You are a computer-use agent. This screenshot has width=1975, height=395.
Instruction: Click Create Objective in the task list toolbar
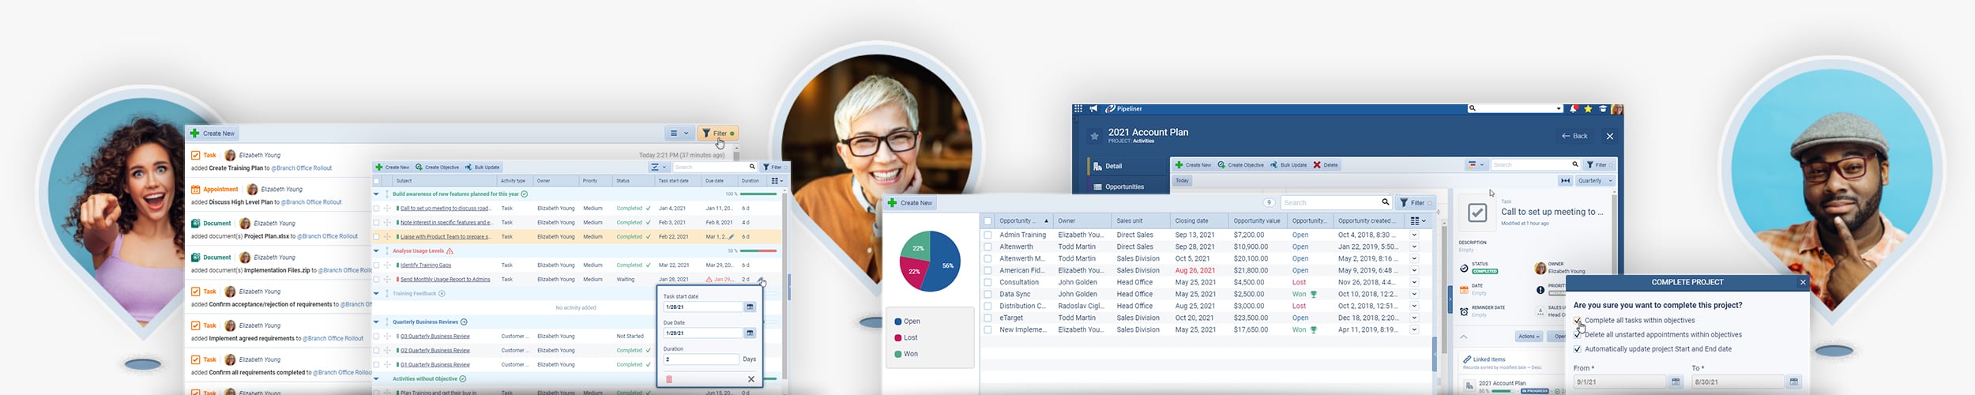437,167
